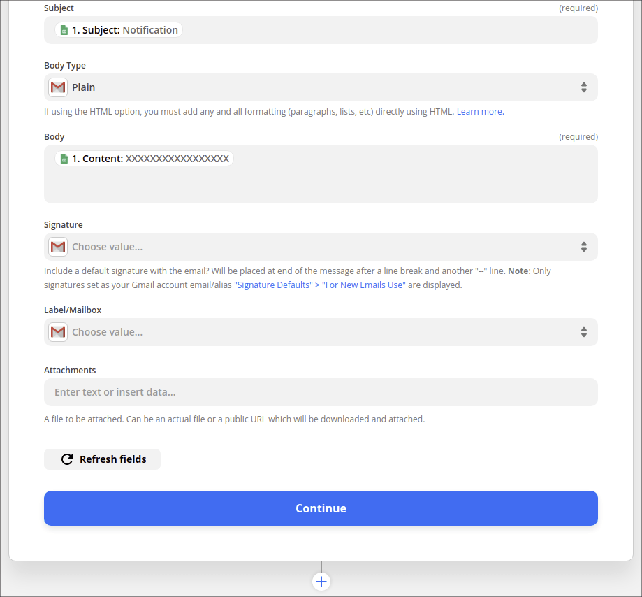Select the Content data pill in Body
642x597 pixels.
click(144, 159)
